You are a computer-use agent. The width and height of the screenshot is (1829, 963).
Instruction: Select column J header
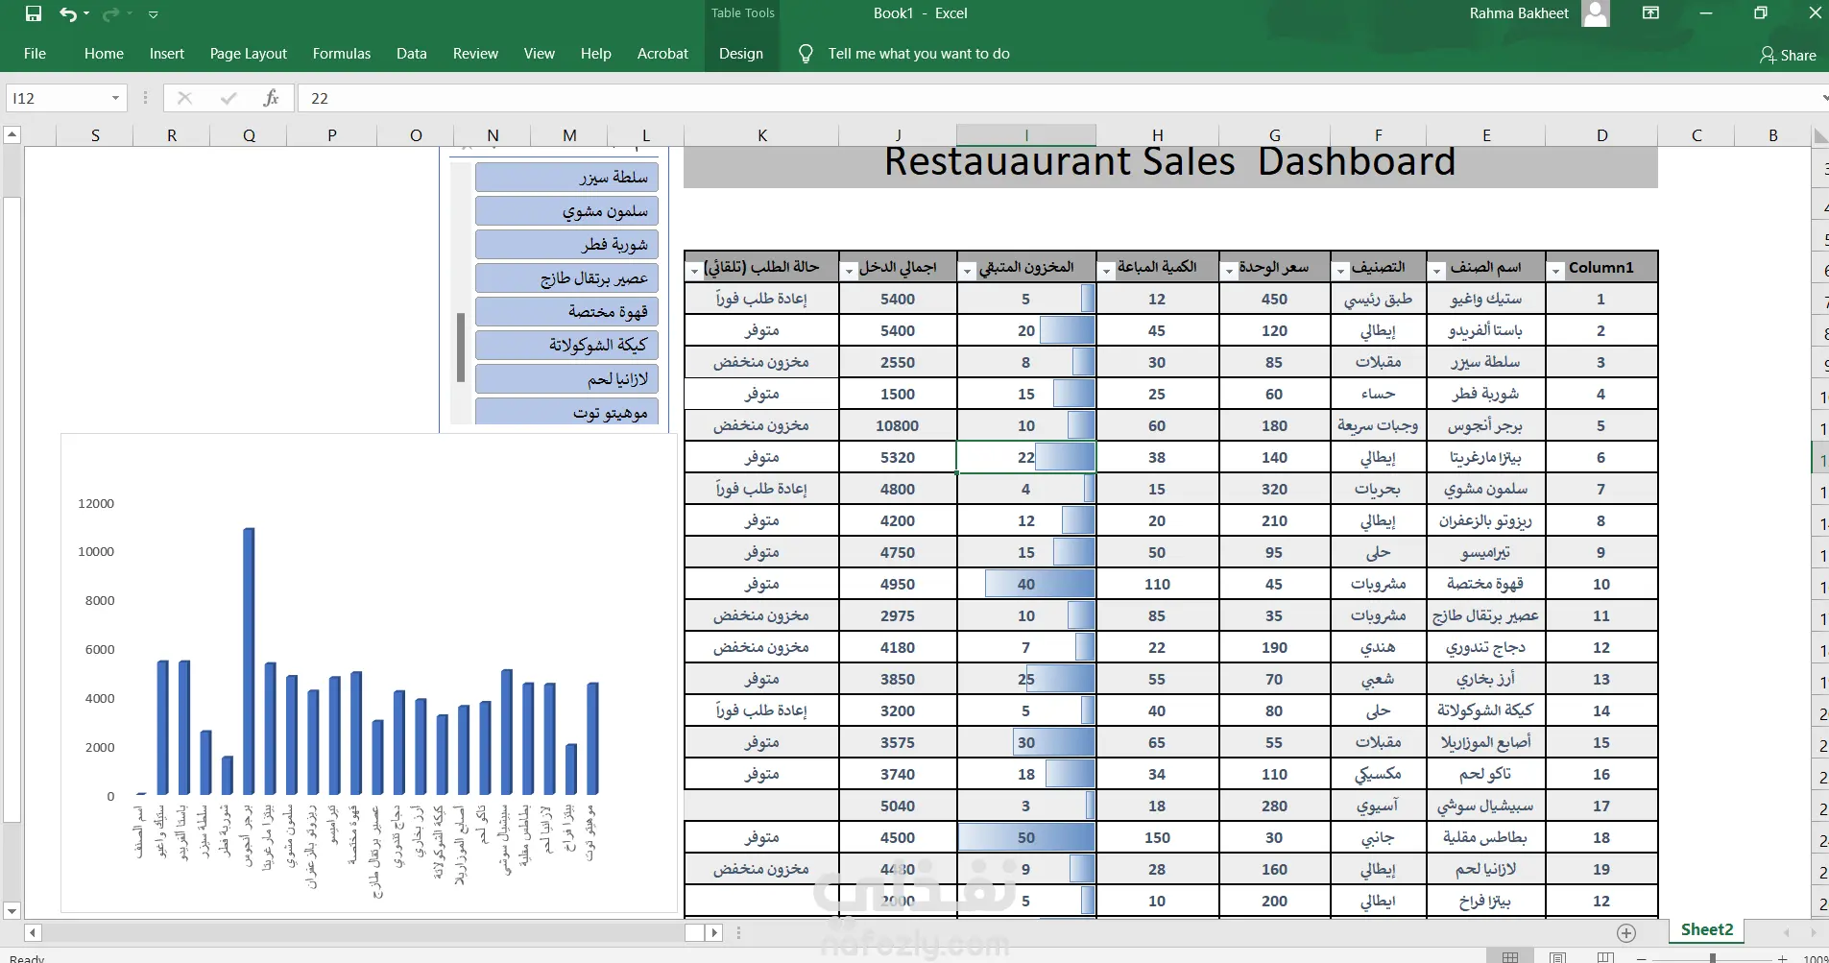pyautogui.click(x=898, y=135)
